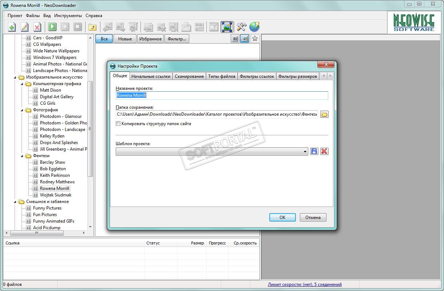Start the slideshow presentation icon
This screenshot has width=444, height=291.
(133, 27)
